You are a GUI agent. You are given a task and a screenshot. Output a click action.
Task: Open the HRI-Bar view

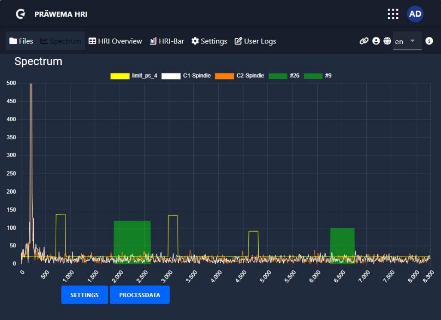(x=167, y=41)
